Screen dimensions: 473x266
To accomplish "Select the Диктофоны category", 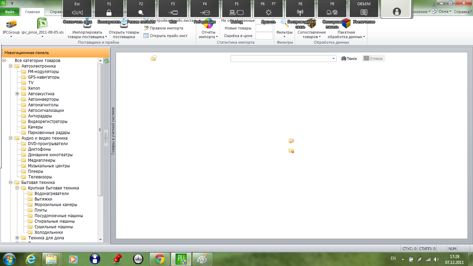I will click(x=39, y=149).
